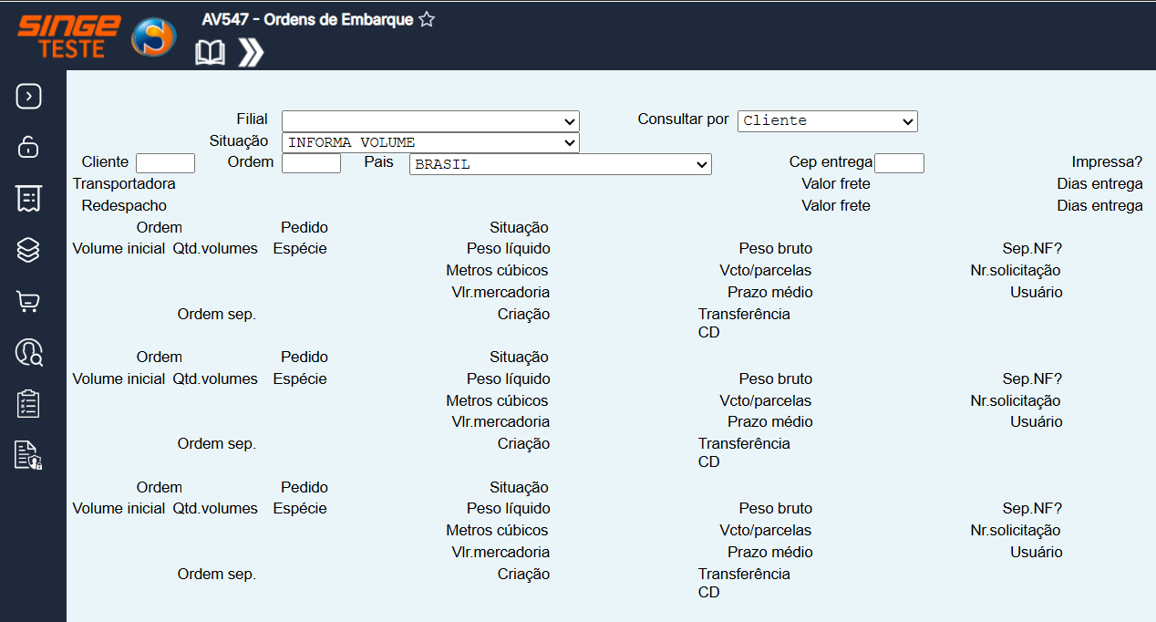The image size is (1156, 622).
Task: Click the SINGE TESTE logo
Action: (x=69, y=36)
